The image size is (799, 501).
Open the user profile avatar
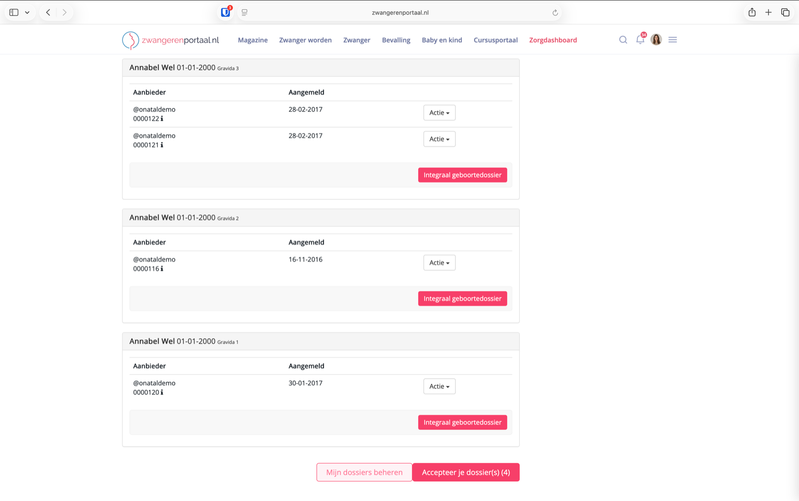pyautogui.click(x=656, y=39)
